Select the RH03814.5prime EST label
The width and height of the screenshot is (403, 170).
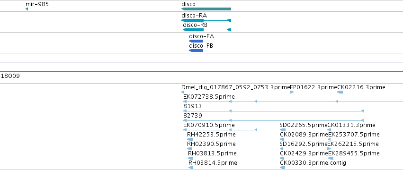pos(213,163)
